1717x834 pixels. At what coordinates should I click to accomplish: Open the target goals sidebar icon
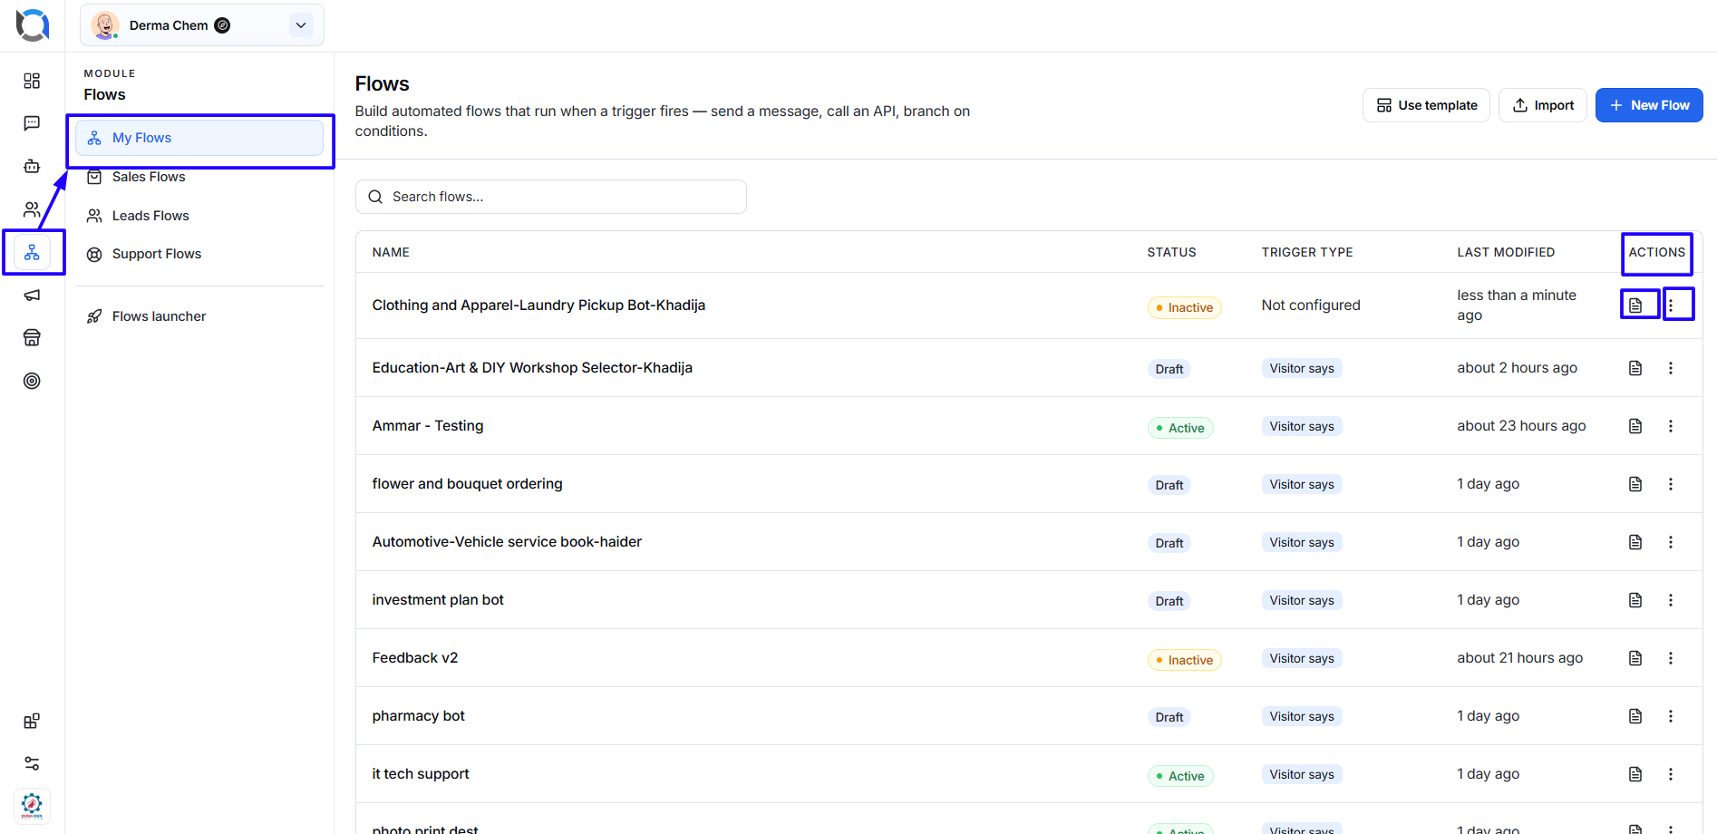(32, 381)
